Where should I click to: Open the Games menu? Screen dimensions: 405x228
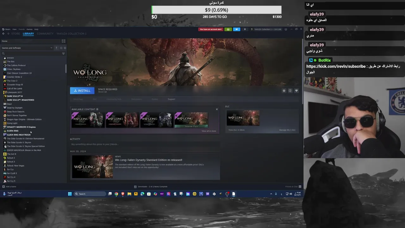coord(29,29)
